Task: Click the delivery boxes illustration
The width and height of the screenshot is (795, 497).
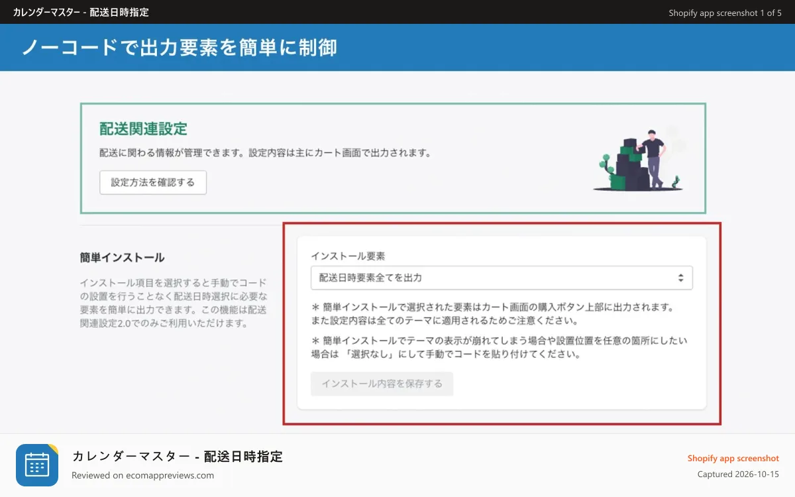Action: 639,160
